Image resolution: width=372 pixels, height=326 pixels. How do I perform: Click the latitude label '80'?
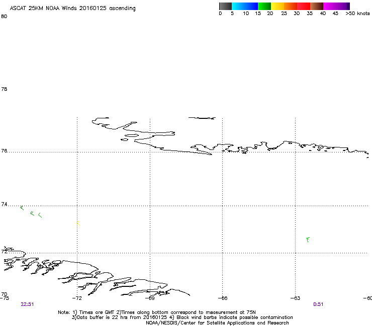(4, 17)
